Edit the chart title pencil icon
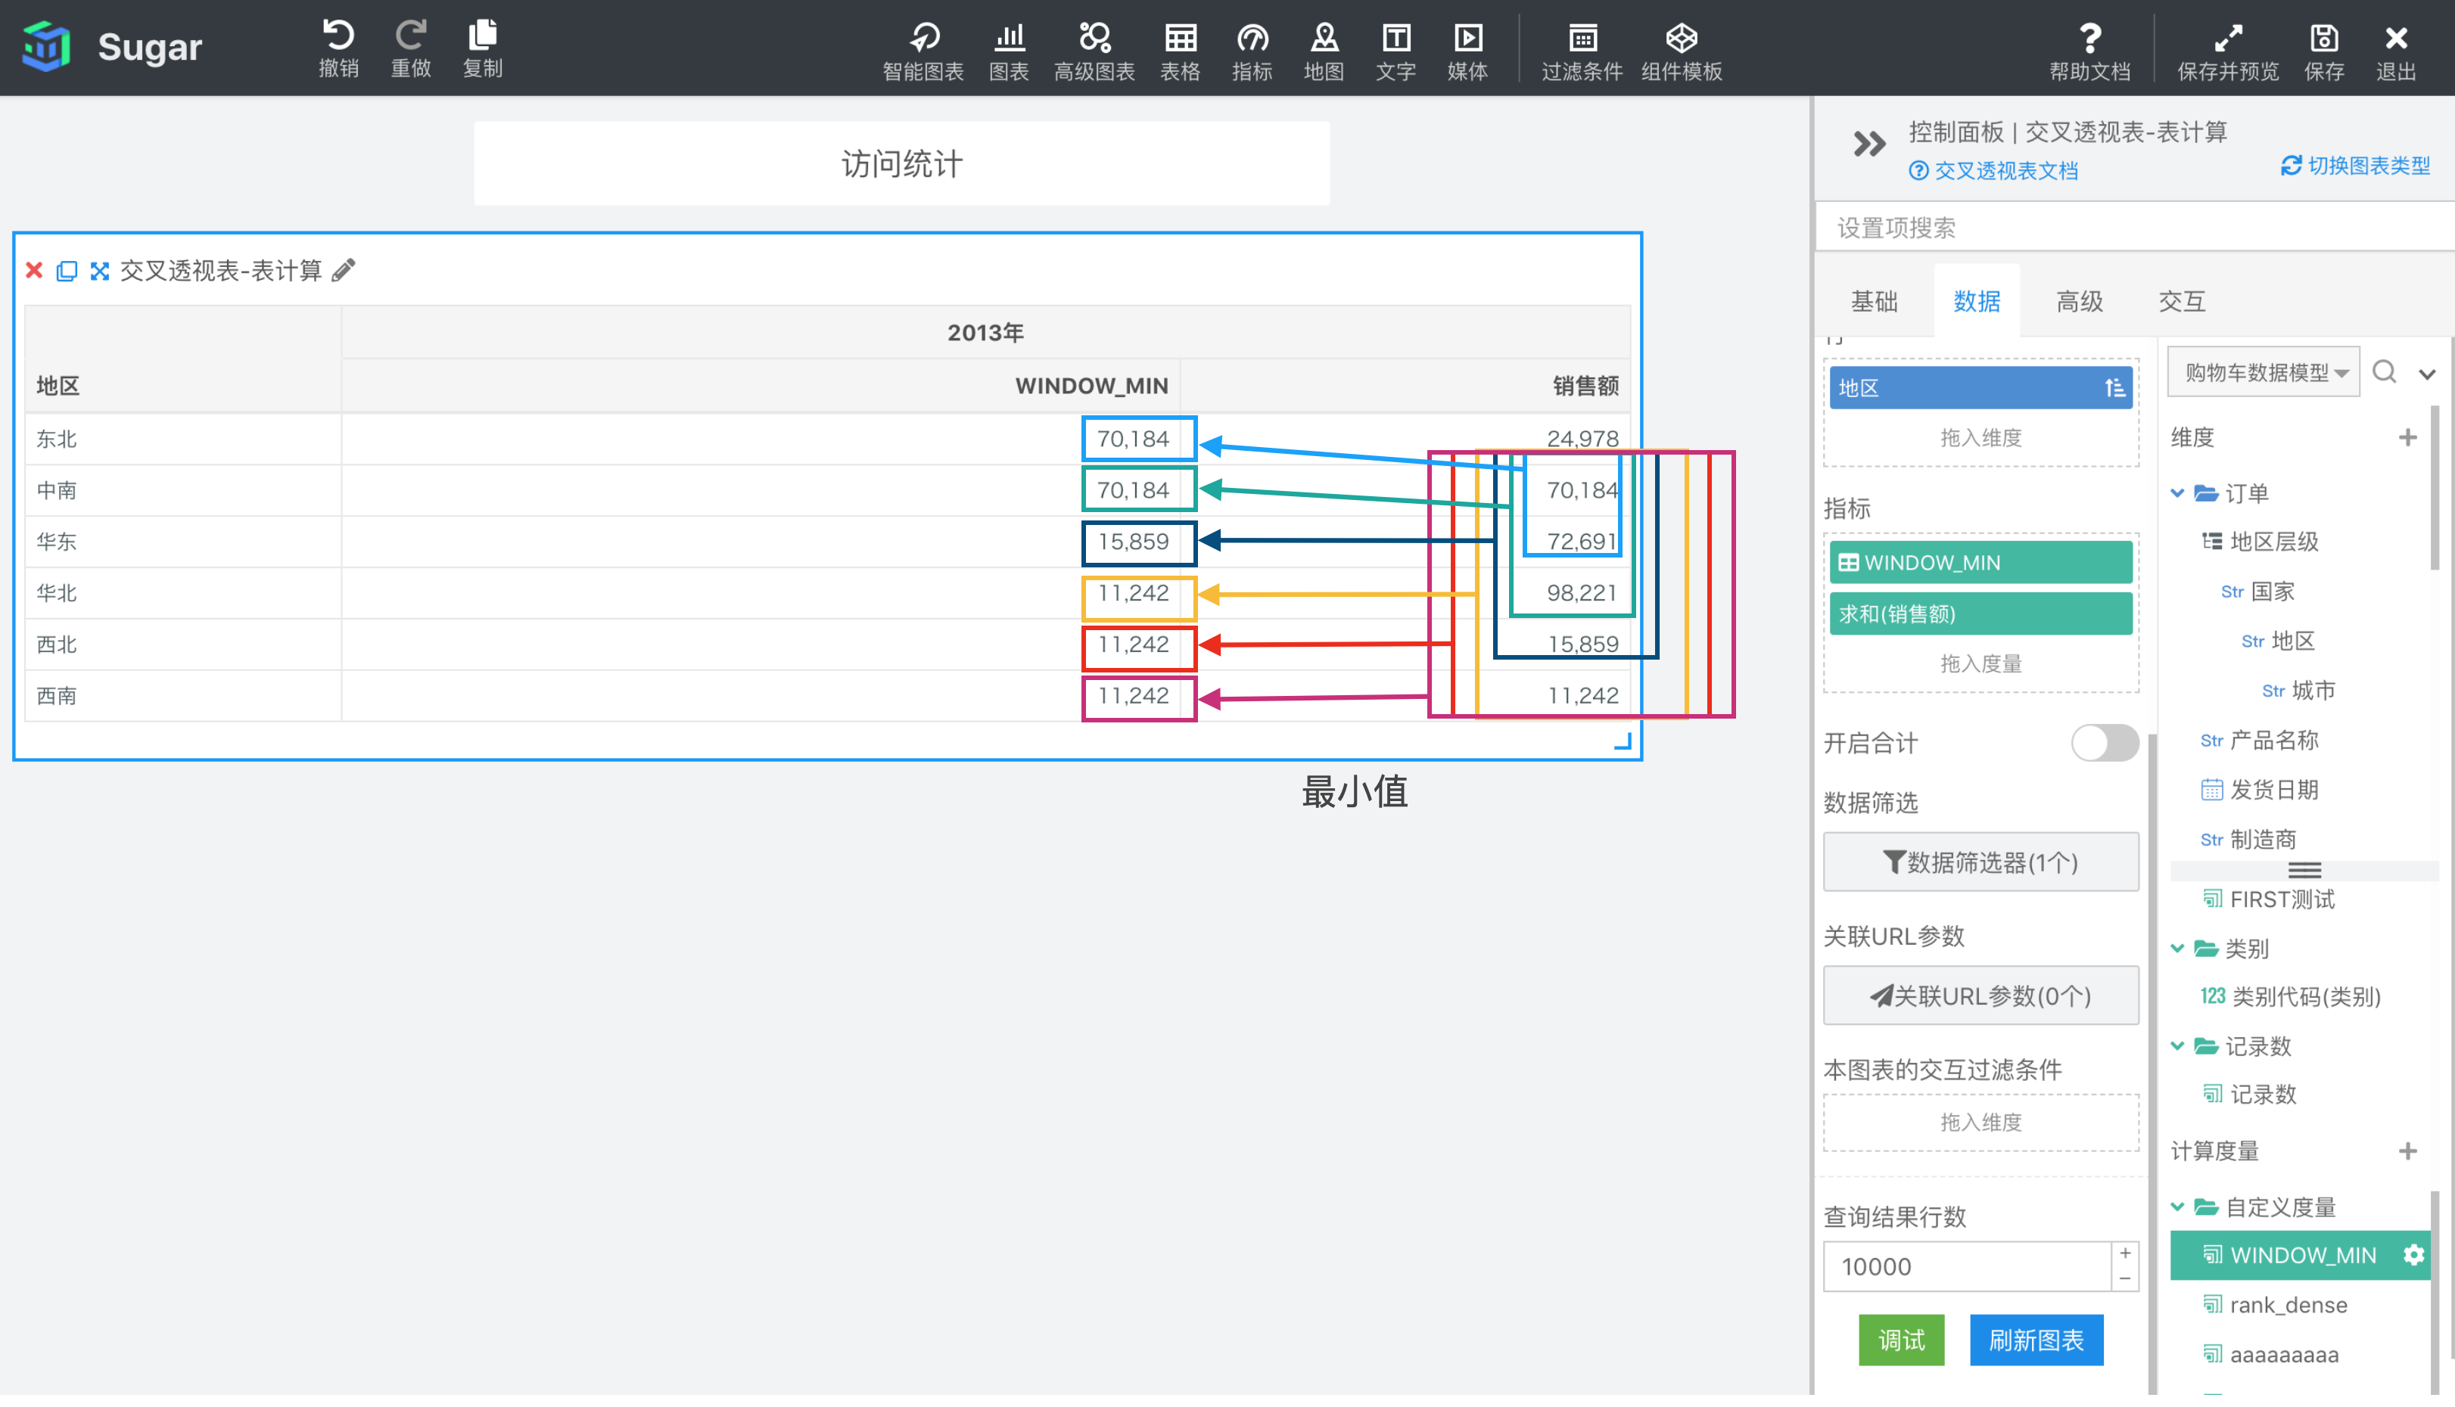Image resolution: width=2455 pixels, height=1407 pixels. click(343, 271)
